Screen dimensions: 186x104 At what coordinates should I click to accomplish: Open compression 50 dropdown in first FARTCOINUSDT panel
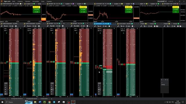tap(6, 26)
